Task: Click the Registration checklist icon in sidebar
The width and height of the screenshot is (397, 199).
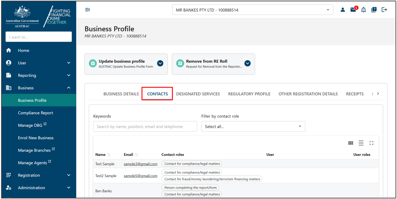Action: [x=8, y=175]
